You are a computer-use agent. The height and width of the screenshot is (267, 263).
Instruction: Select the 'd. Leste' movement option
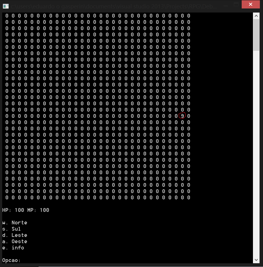[x=14, y=235]
